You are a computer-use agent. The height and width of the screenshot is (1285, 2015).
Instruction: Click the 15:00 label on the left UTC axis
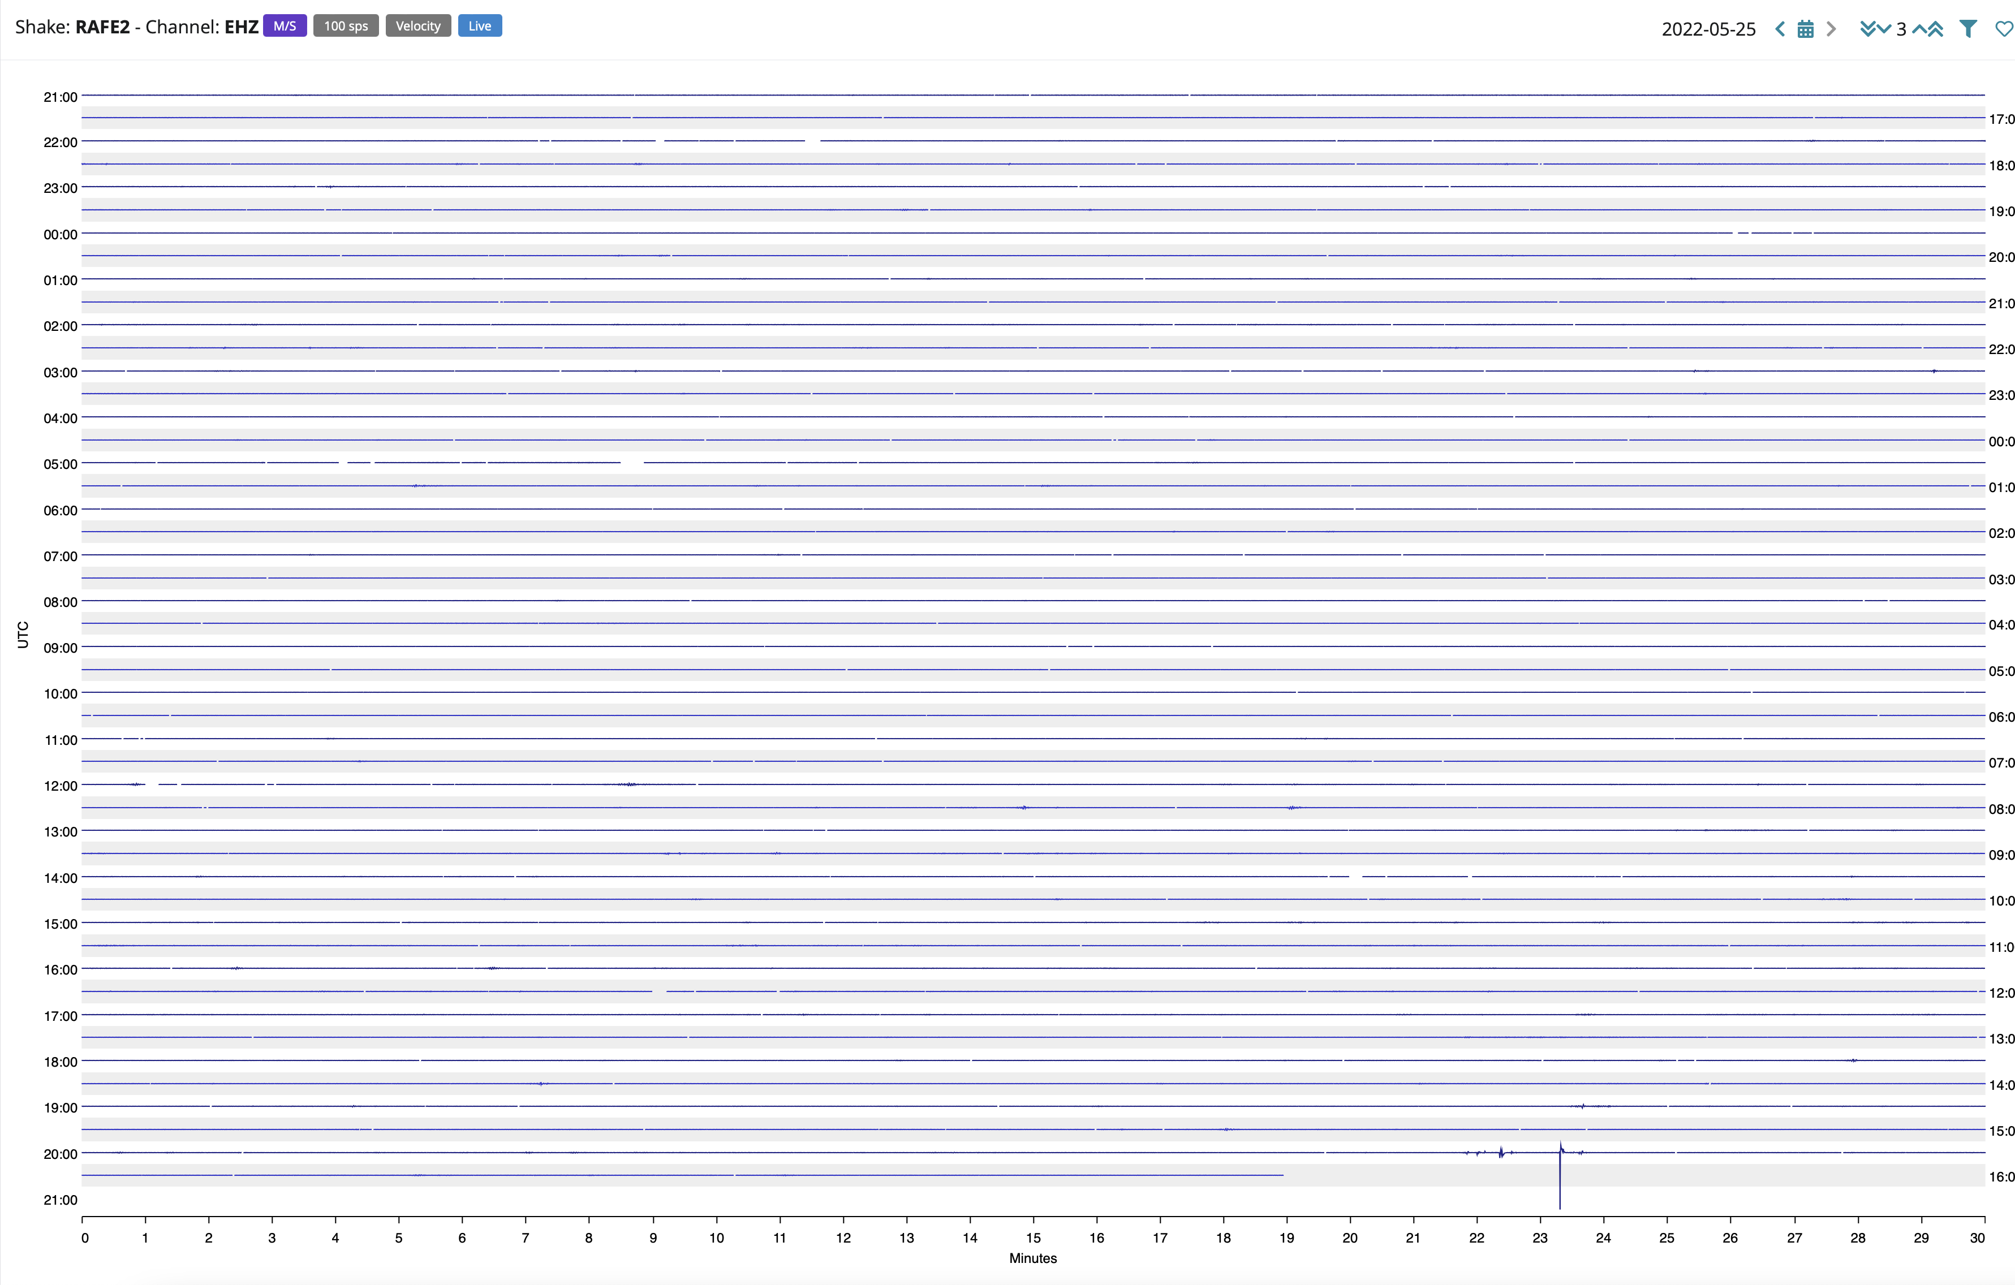(61, 924)
